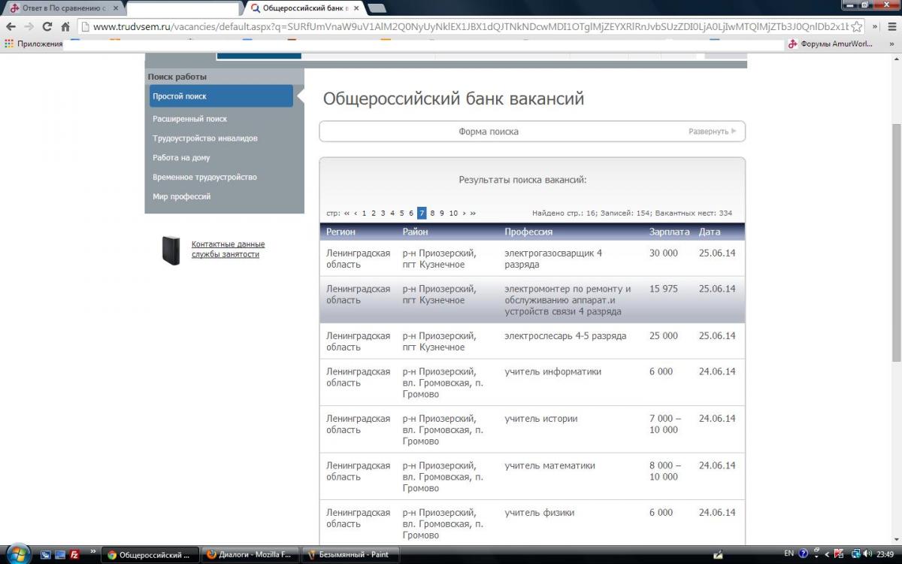
Task: Select Расширенный поиск in the sidebar
Action: (189, 119)
